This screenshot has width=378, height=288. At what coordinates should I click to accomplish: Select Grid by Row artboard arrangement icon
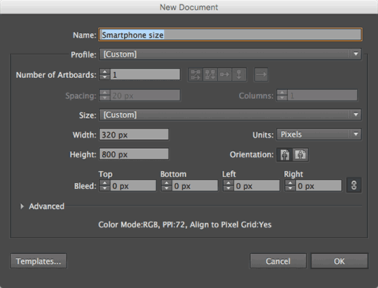(x=196, y=75)
